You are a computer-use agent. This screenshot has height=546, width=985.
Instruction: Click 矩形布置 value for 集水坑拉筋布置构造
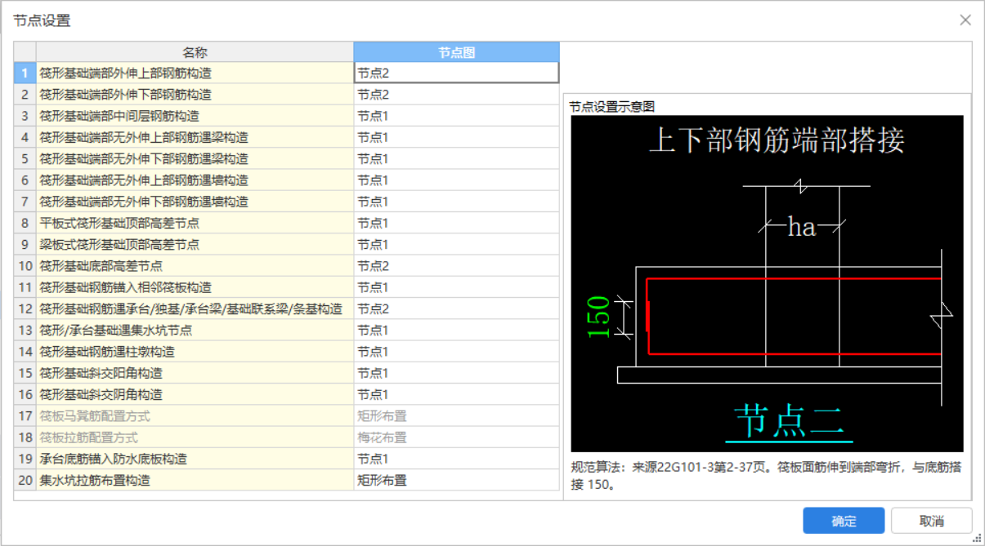pos(457,480)
